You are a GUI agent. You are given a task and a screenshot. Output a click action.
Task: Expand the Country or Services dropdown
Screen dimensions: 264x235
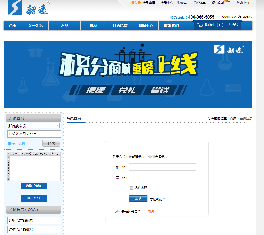tap(237, 16)
